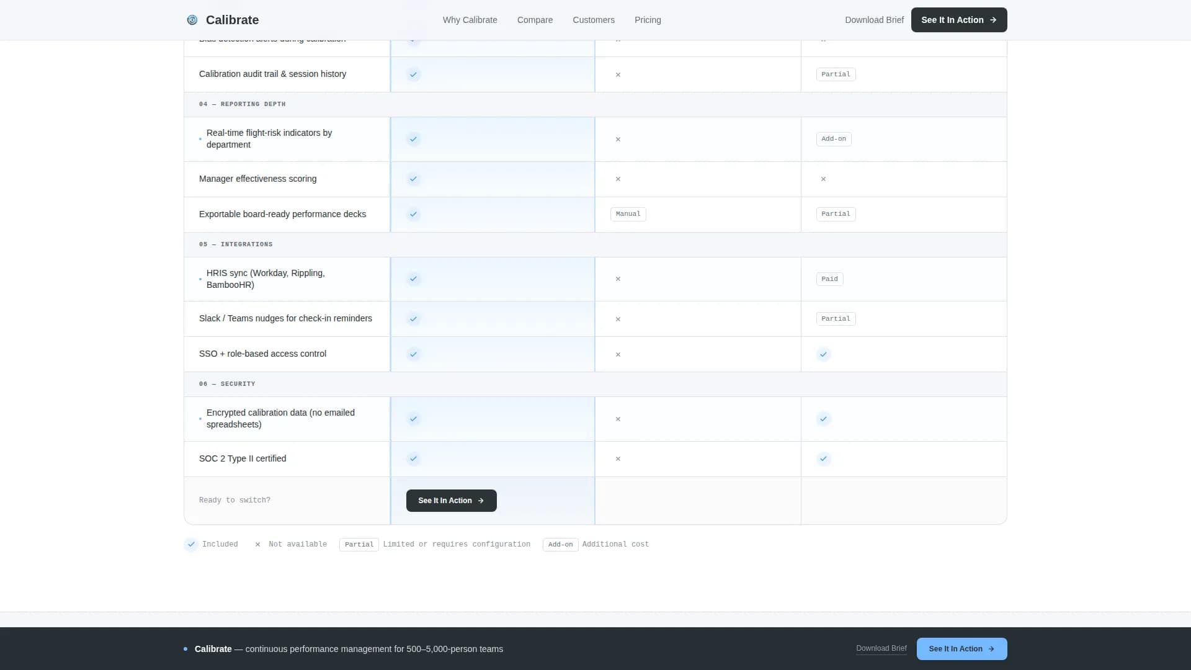Click Download Brief in the header
Image resolution: width=1191 pixels, height=670 pixels.
point(874,20)
